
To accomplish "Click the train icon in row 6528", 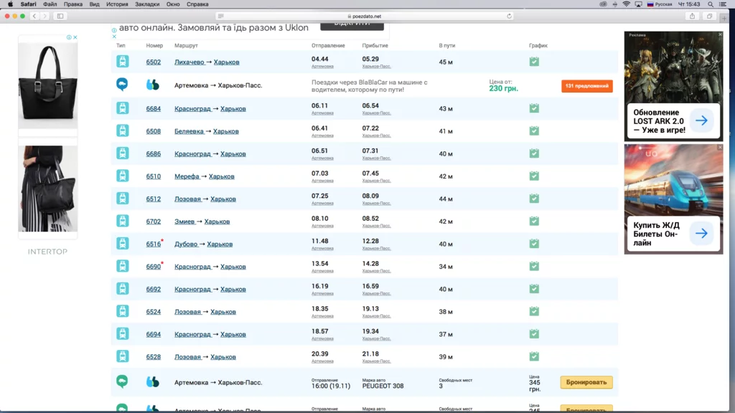I will pos(122,356).
